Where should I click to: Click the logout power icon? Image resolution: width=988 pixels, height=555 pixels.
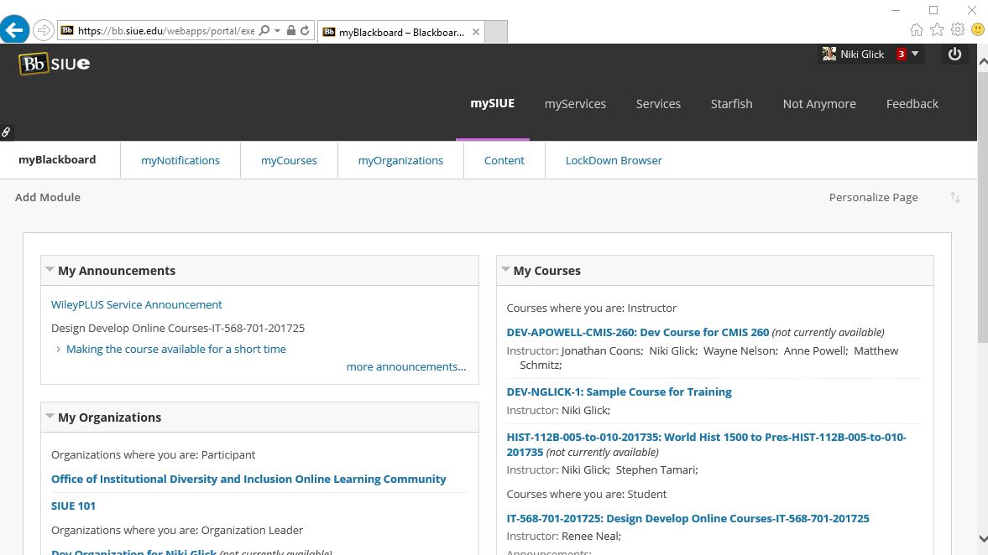point(954,54)
